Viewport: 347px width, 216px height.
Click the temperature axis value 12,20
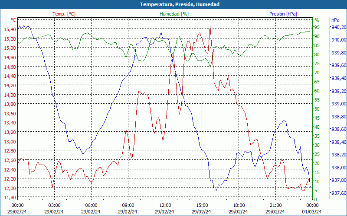click(10, 179)
